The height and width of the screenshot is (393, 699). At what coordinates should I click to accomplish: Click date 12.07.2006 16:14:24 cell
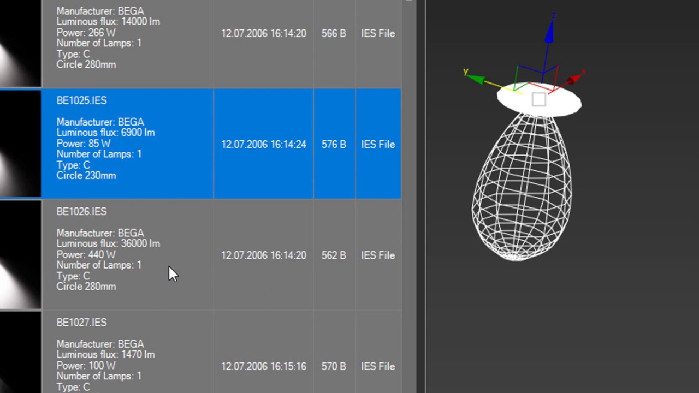click(263, 144)
